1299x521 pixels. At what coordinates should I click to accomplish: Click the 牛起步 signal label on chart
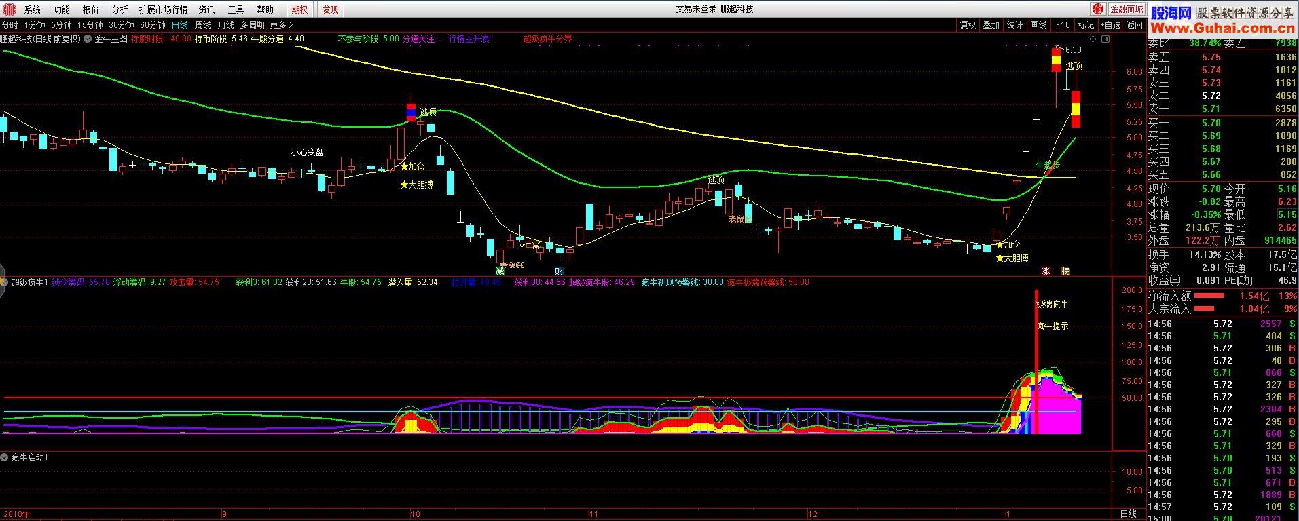point(1048,165)
